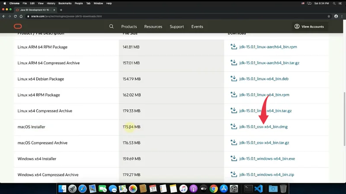Open the View Accounts dropdown

(309, 27)
